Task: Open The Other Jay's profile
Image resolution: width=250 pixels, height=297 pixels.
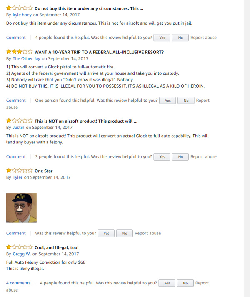Action: pos(27,58)
